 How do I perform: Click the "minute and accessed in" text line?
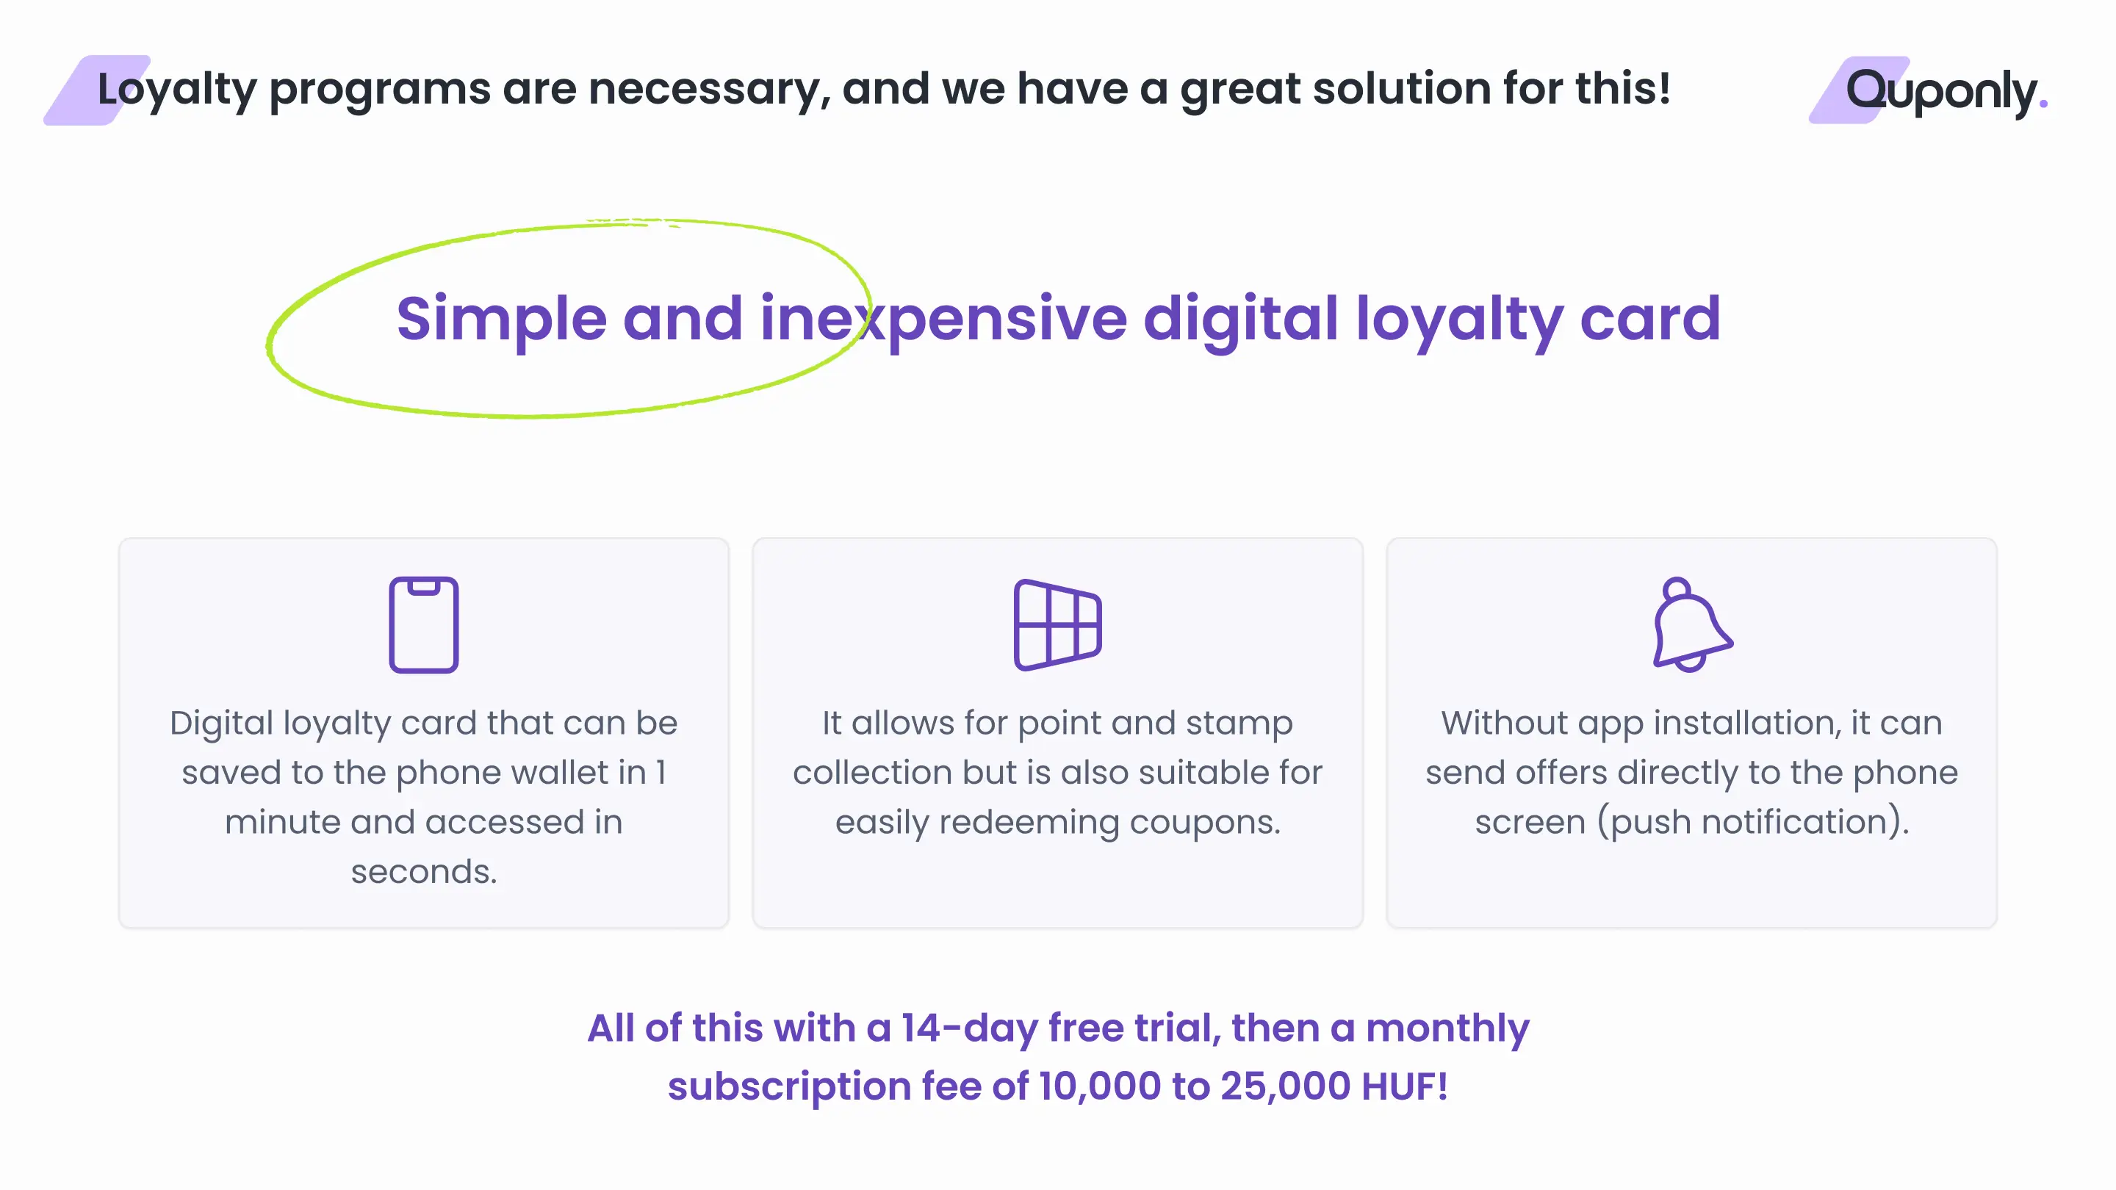[x=423, y=821]
